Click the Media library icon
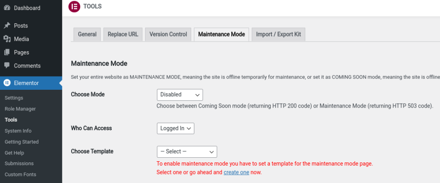 (x=7, y=39)
